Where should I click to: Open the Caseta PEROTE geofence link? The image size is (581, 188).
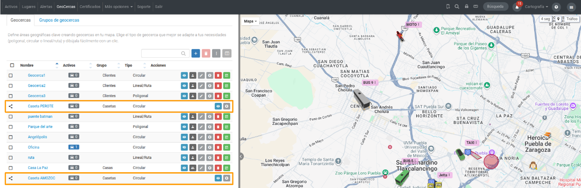tap(41, 106)
